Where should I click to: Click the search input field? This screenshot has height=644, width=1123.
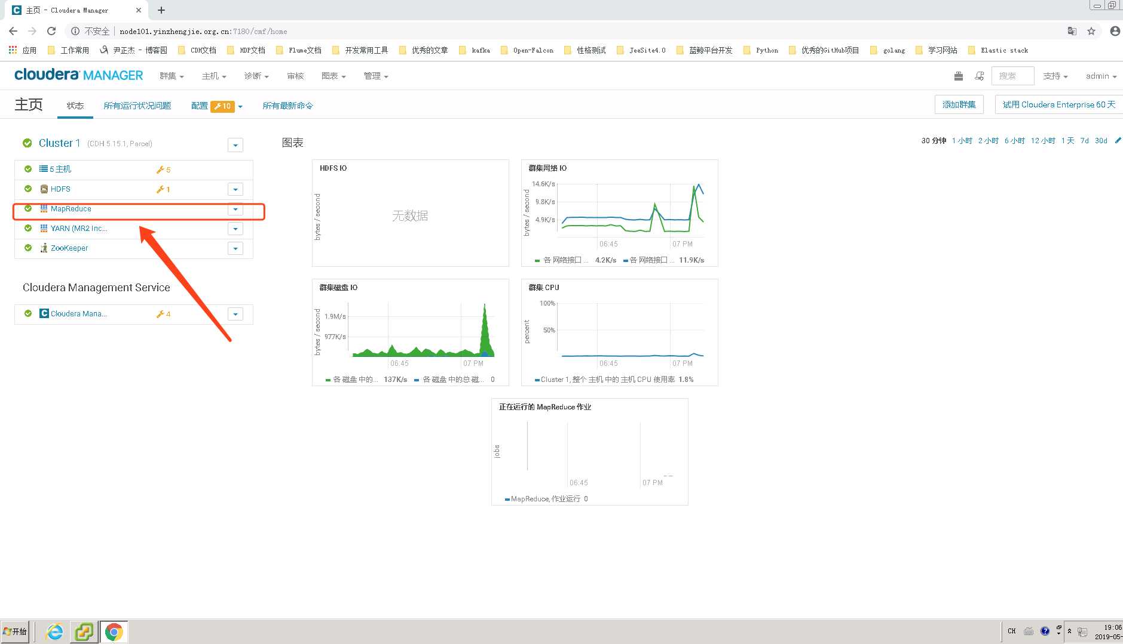point(1013,76)
